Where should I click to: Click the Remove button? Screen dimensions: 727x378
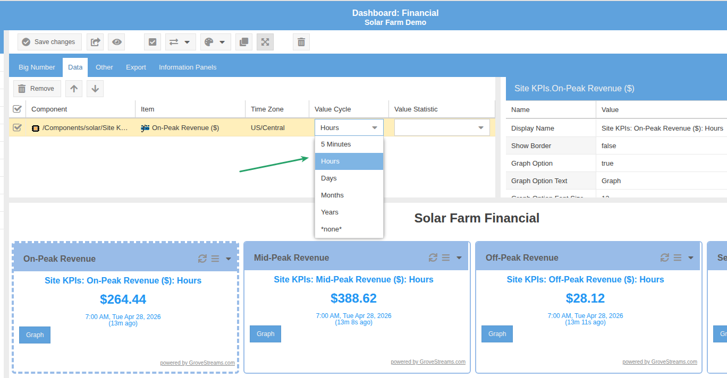click(x=37, y=89)
